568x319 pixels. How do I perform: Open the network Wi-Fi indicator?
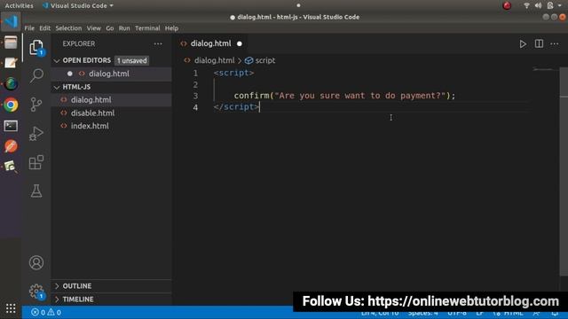(x=526, y=5)
